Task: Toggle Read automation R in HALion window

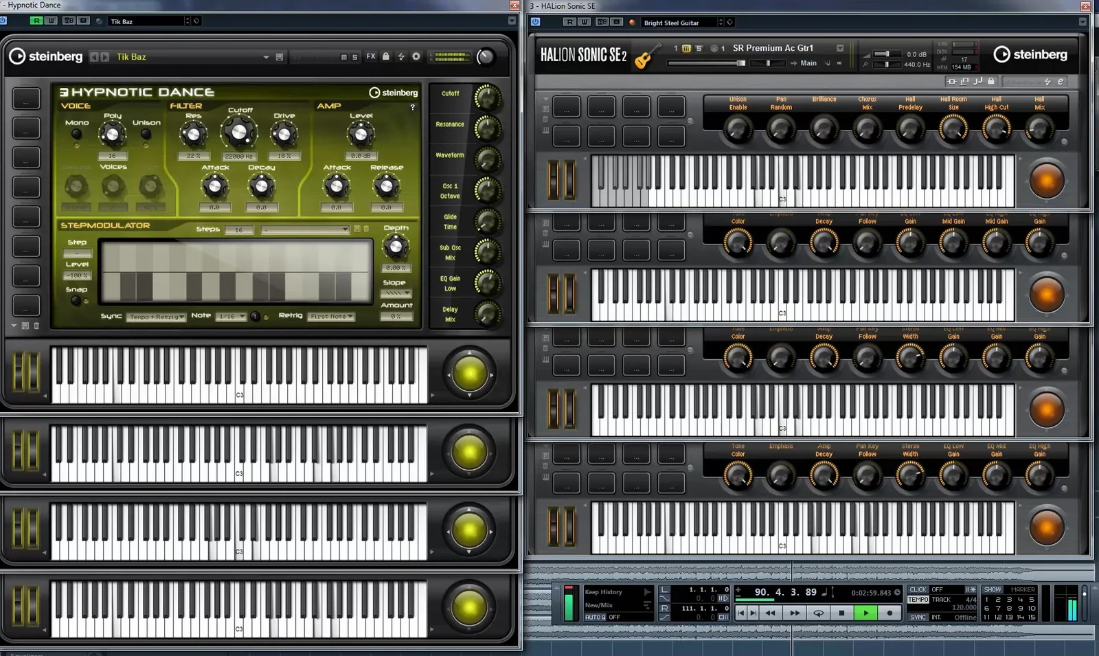Action: 569,22
